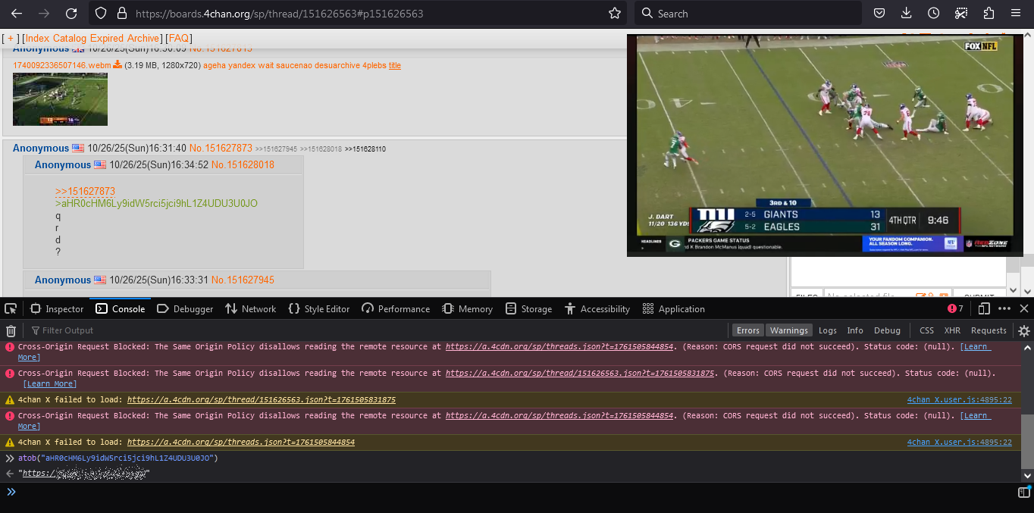Open console settings gear
Viewport: 1034px width, 513px height.
[1023, 330]
